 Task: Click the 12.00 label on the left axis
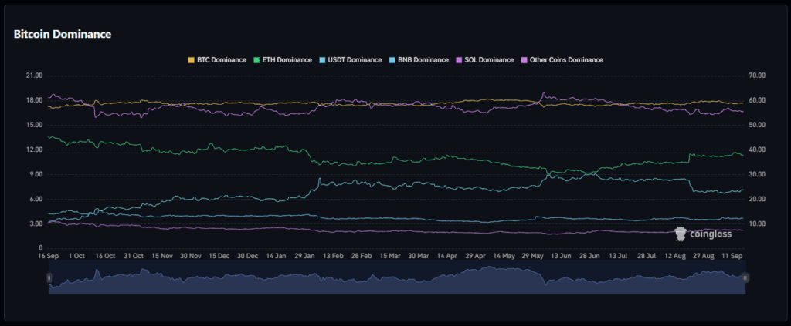coord(35,150)
